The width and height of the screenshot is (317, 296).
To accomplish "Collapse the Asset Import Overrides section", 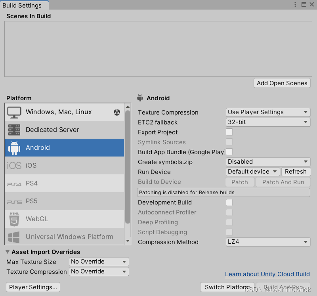I will tap(8, 252).
